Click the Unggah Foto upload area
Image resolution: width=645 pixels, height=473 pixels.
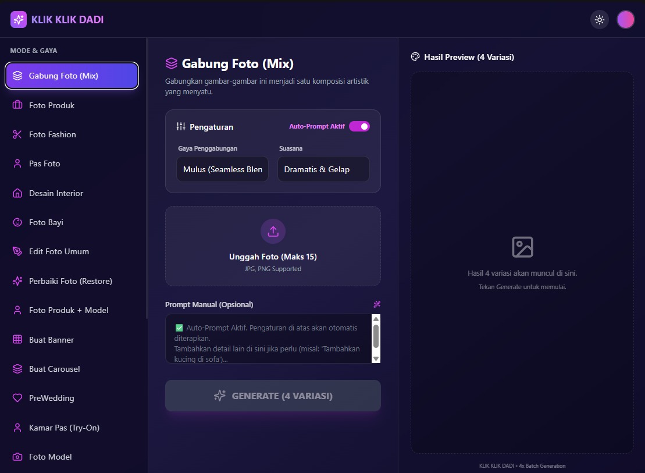[273, 246]
